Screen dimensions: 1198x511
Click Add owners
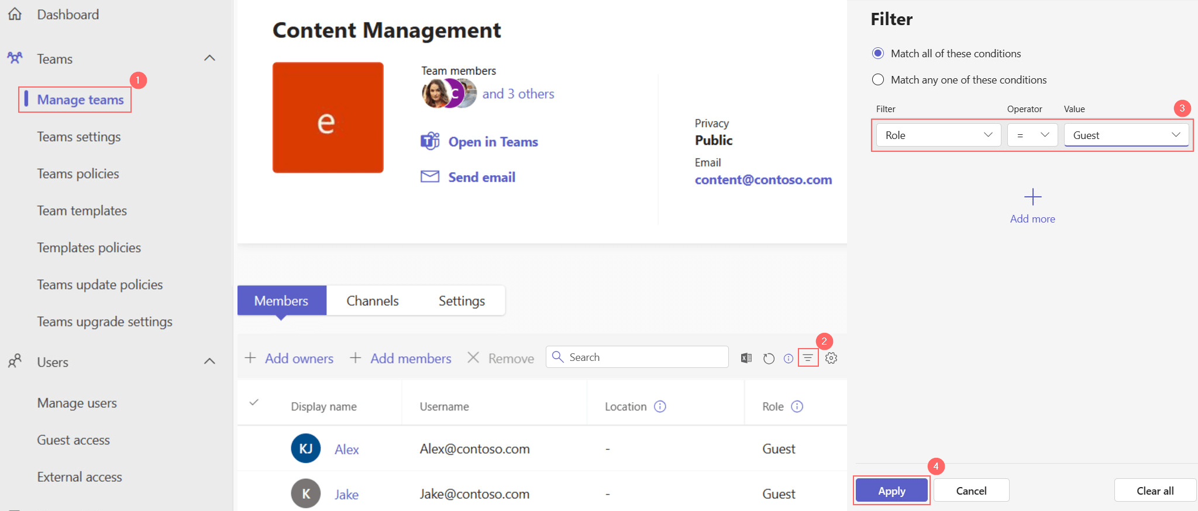299,358
